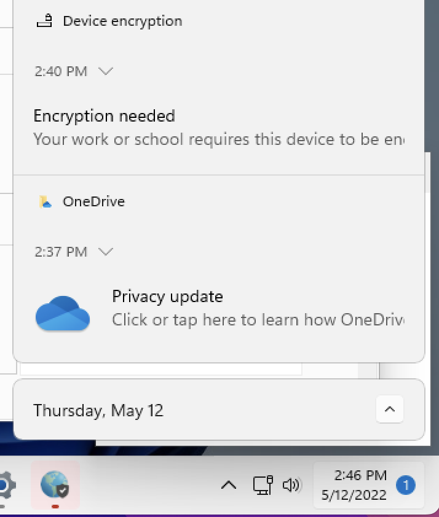The image size is (439, 517).
Task: Open the volume speaker icon in tray
Action: tap(291, 485)
